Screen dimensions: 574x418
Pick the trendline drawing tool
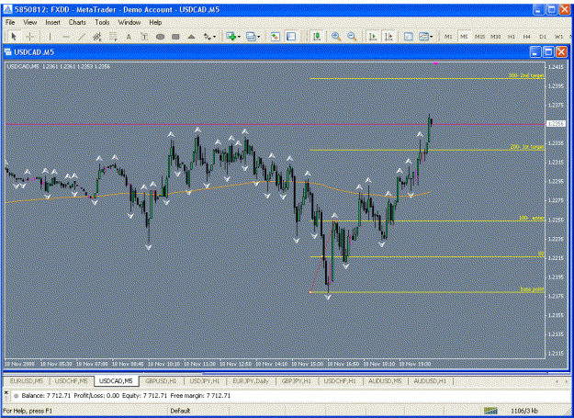click(82, 36)
